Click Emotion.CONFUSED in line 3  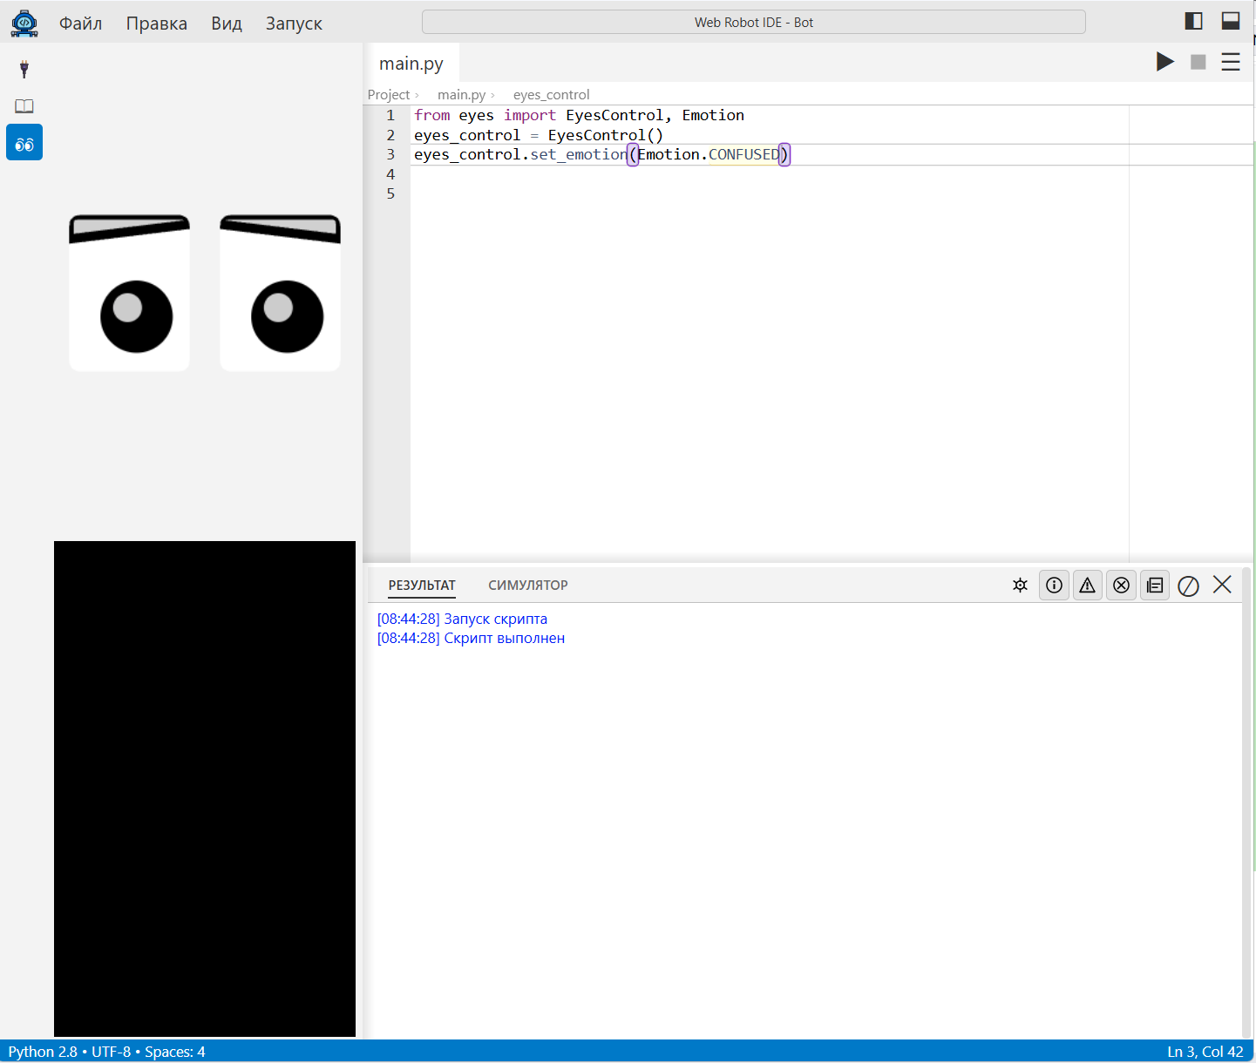click(709, 155)
